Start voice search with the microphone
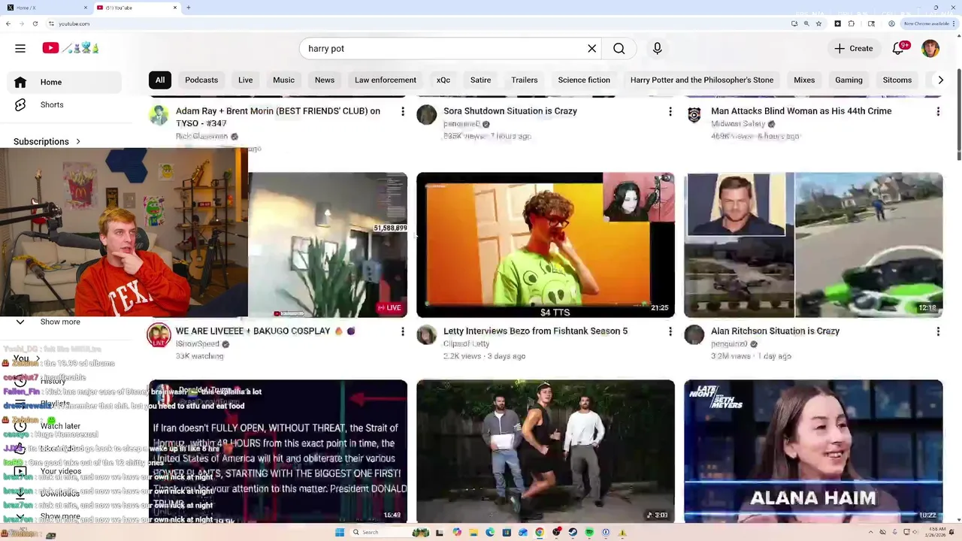This screenshot has height=541, width=962. tap(658, 48)
